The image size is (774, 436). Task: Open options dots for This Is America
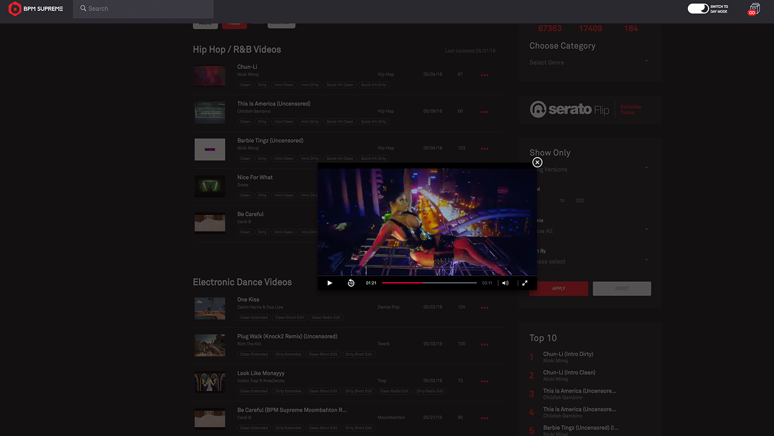[x=485, y=112]
